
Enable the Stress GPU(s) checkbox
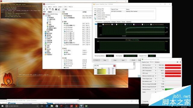(x=97, y=19)
